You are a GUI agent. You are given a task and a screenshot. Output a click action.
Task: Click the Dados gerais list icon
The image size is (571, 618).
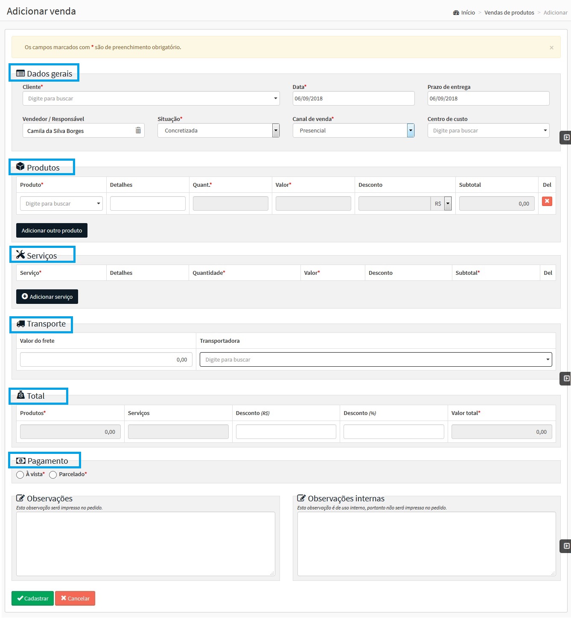click(x=20, y=74)
